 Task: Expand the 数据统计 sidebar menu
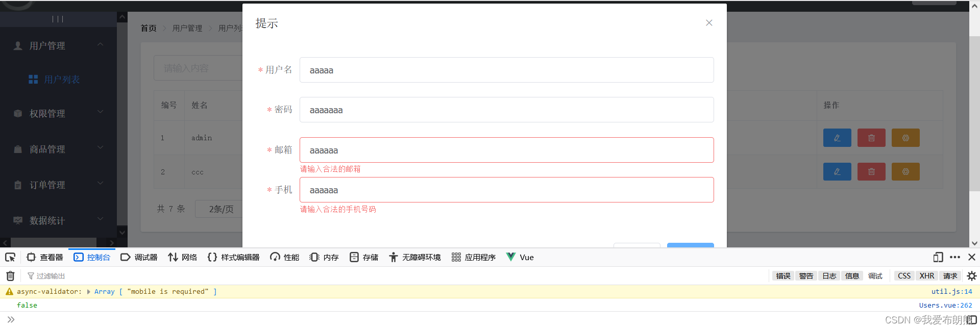(x=58, y=220)
